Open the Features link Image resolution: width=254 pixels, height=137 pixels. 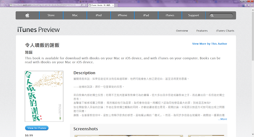pyautogui.click(x=202, y=31)
